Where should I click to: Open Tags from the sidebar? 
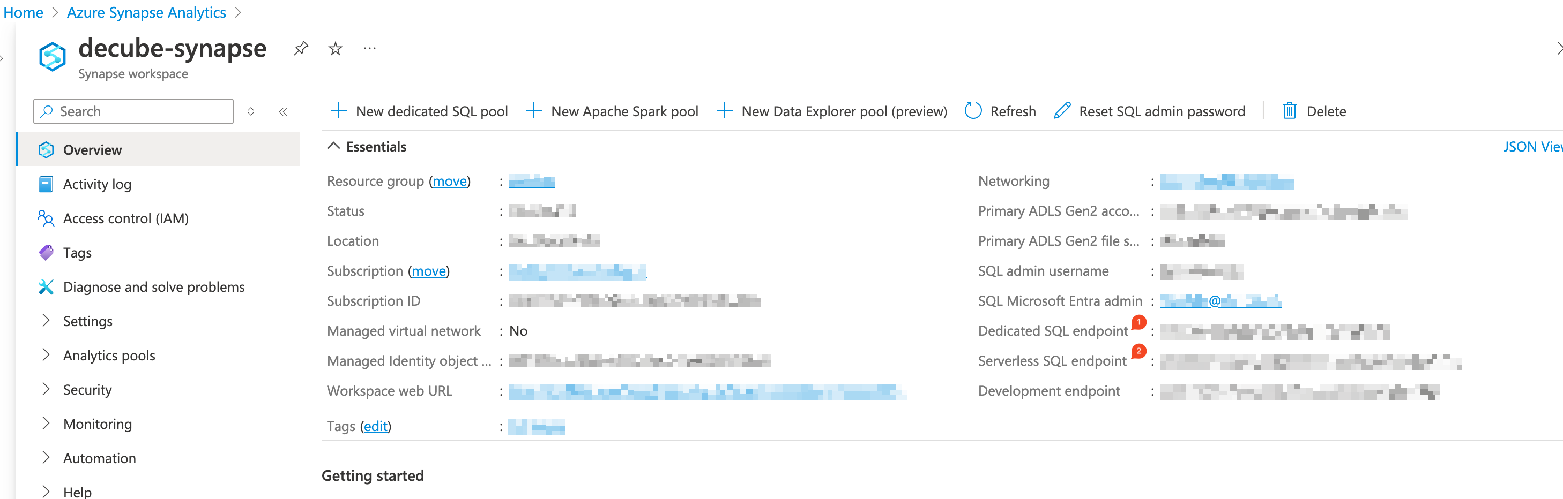(77, 253)
